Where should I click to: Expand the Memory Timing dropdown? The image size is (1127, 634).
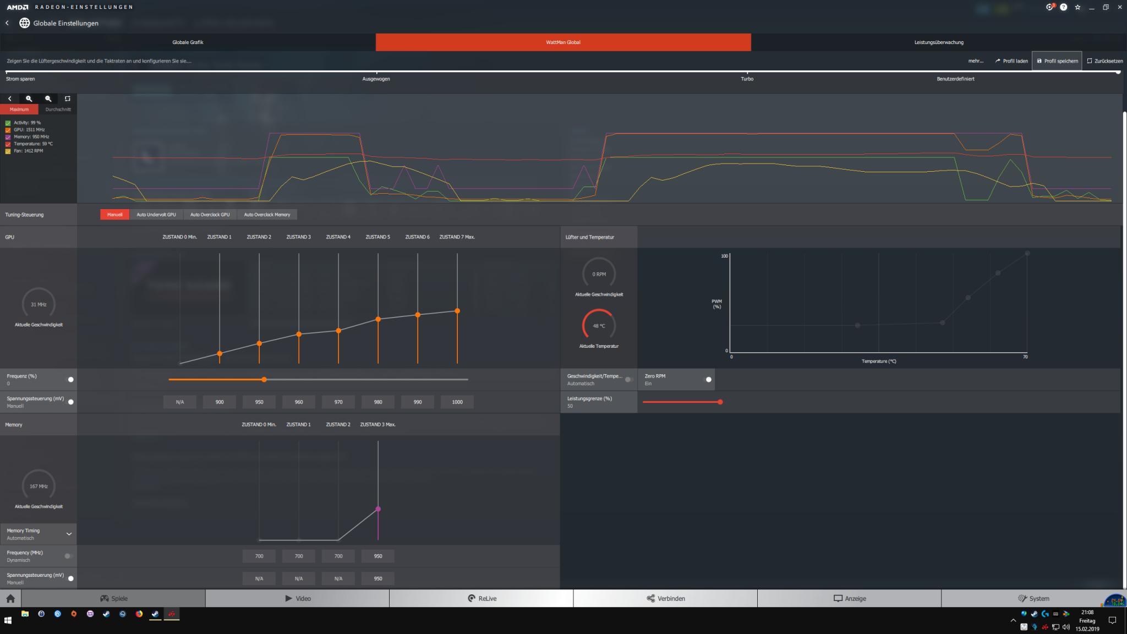(69, 534)
